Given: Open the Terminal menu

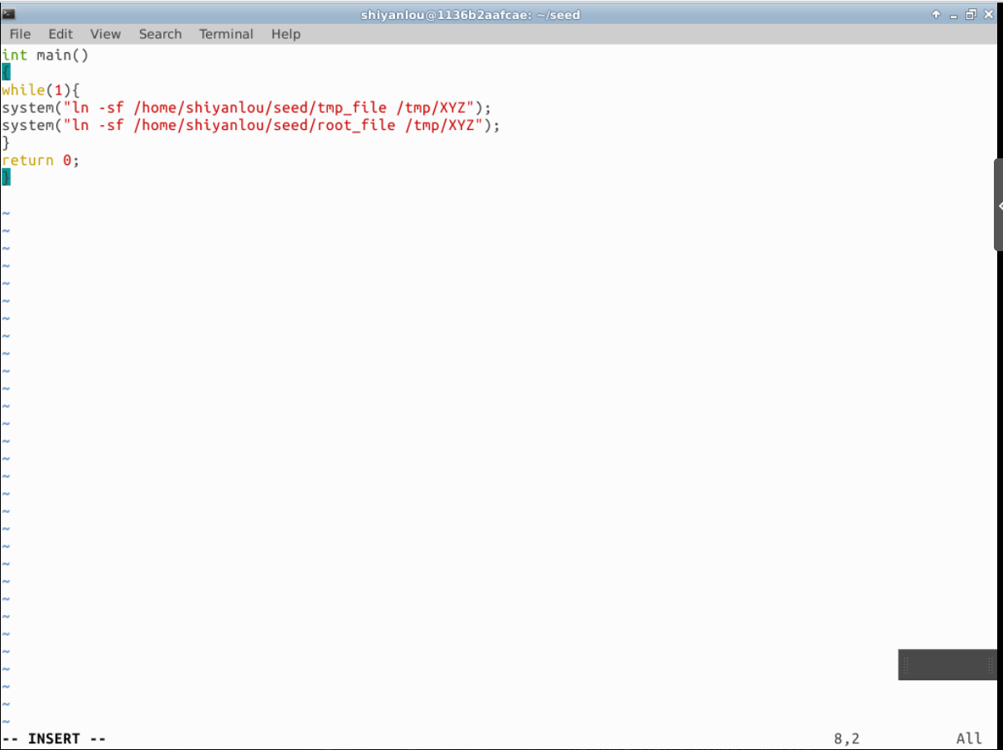Looking at the screenshot, I should (x=226, y=34).
